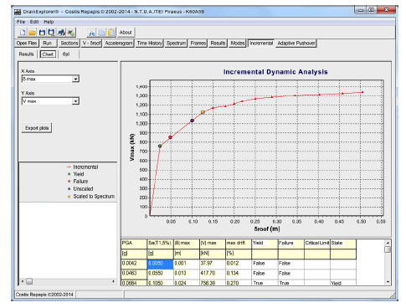Click the left panel horizontal scrollbar thumb
Screen dimensions: 406x308
(29, 281)
